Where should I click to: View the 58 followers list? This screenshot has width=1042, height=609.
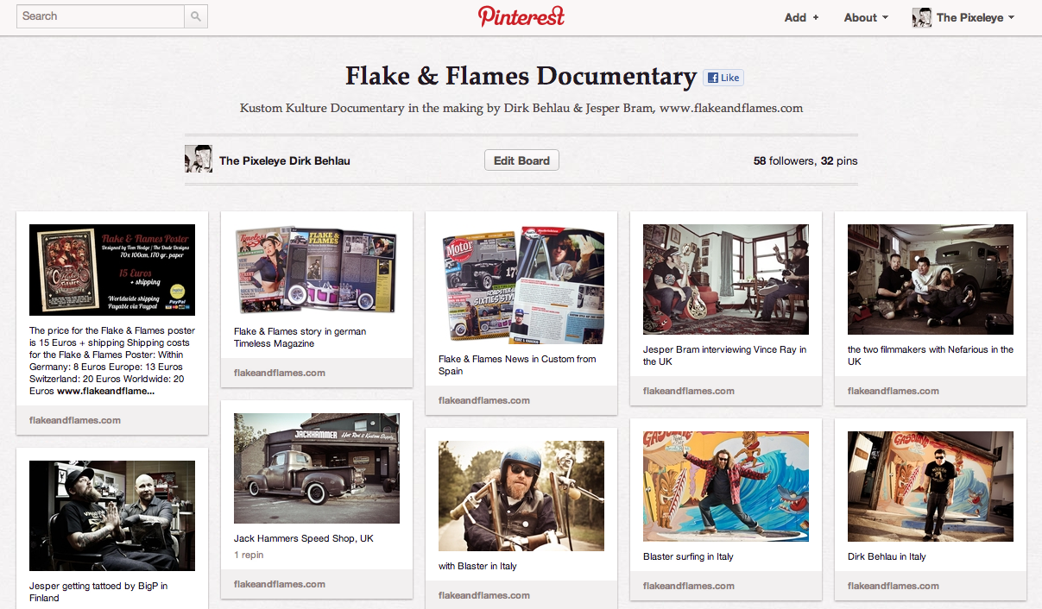coord(784,160)
